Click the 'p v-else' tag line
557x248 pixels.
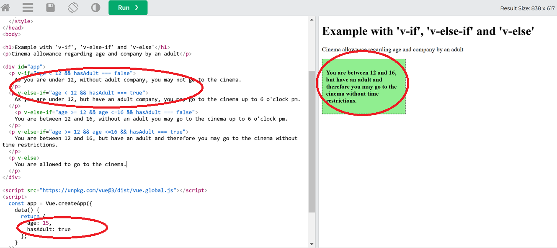coord(24,158)
